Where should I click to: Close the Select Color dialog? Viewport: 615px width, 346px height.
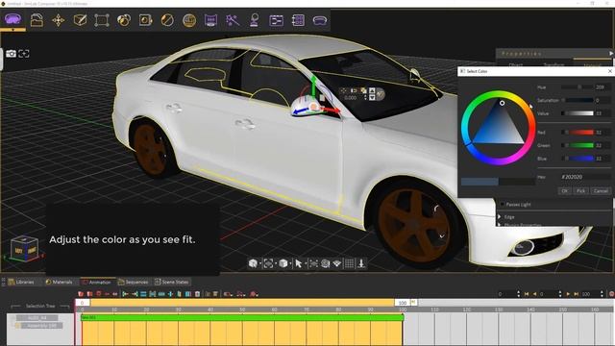point(610,71)
